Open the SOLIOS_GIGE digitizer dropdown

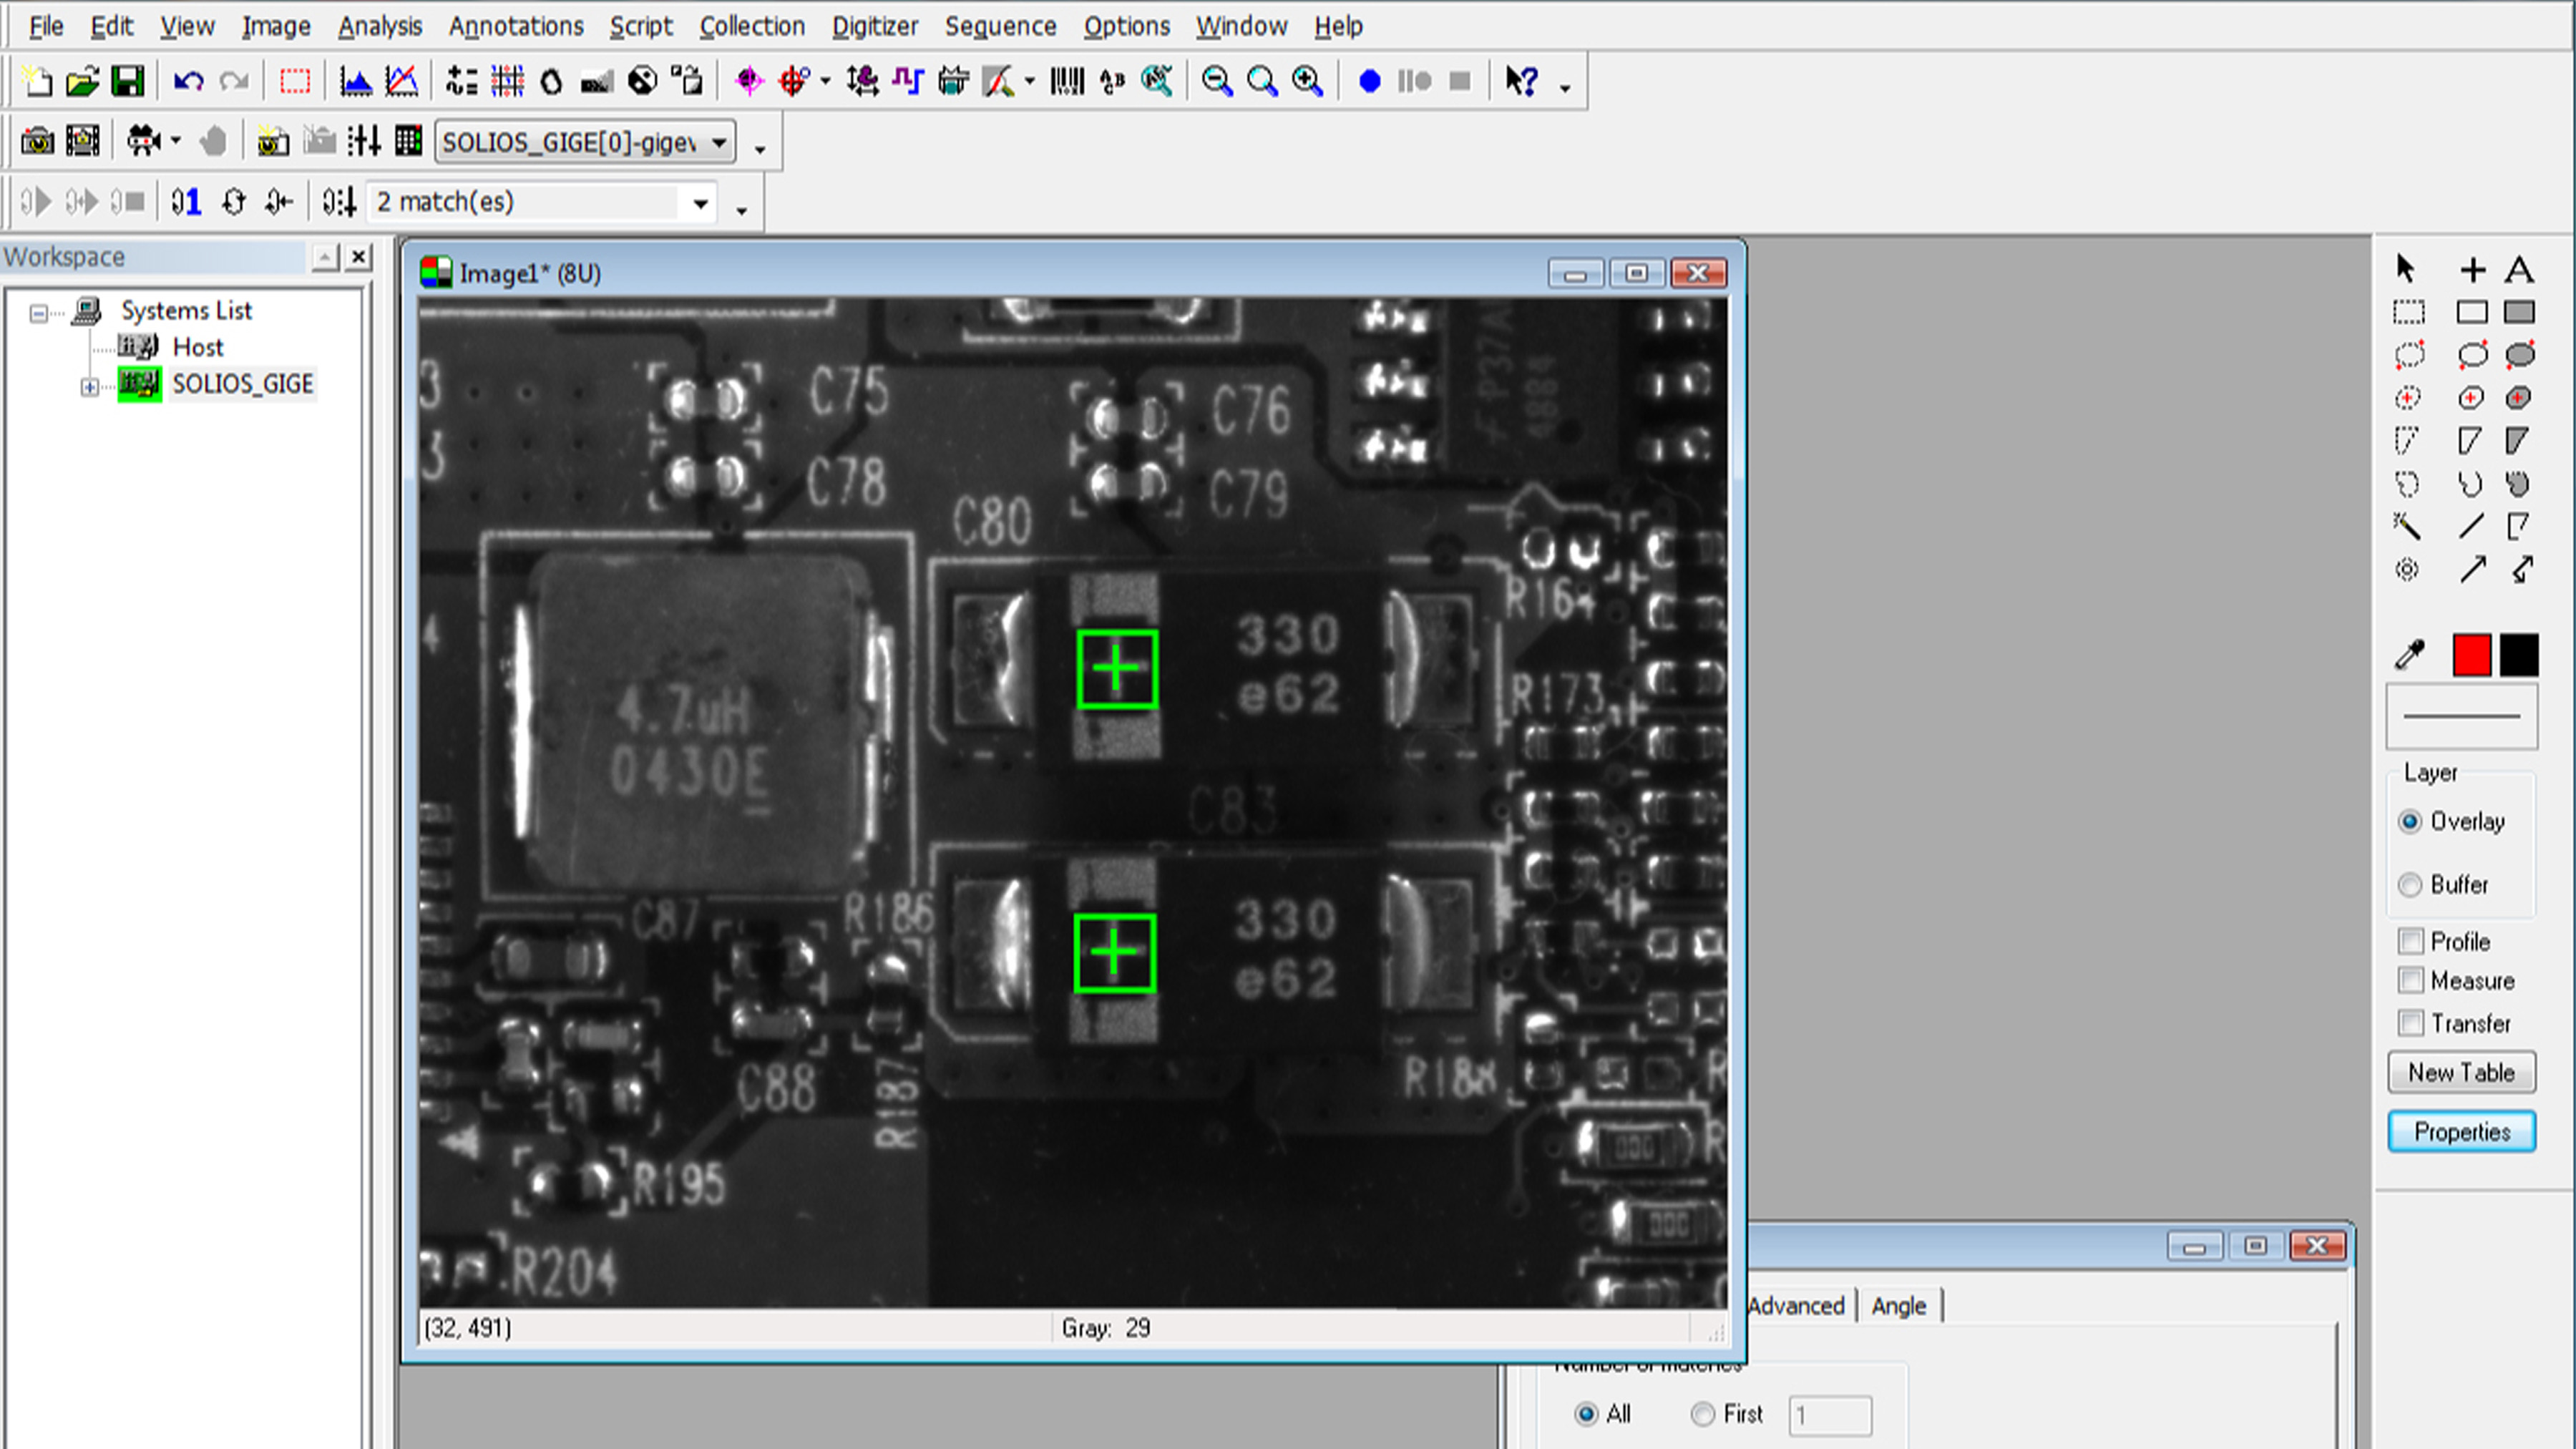(x=719, y=142)
